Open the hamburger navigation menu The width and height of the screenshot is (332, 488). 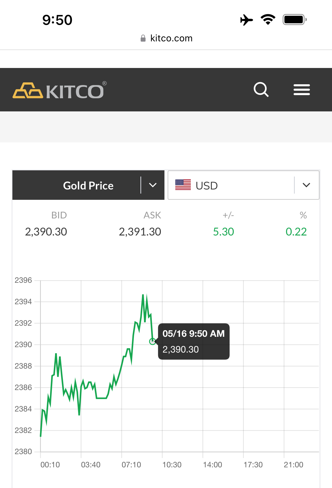click(301, 90)
